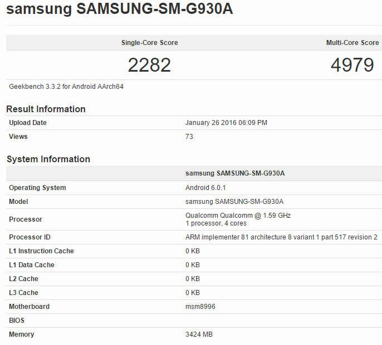
Task: Click the System Information heading
Action: 48,159
